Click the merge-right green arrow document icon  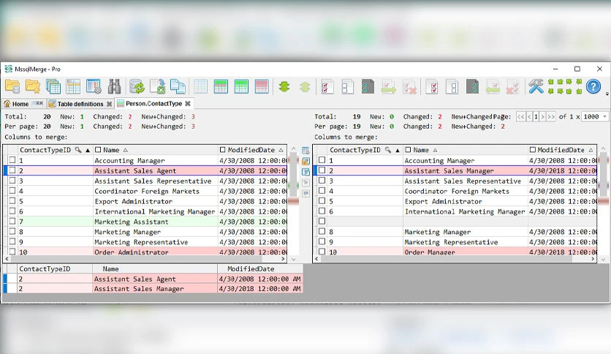(x=389, y=86)
